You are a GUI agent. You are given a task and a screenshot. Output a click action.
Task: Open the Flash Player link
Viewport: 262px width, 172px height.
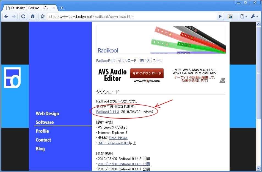click(x=118, y=138)
